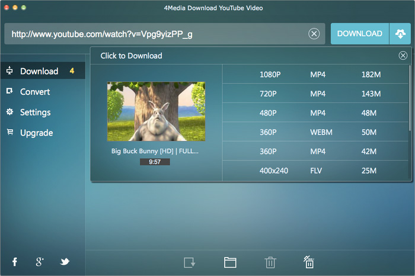Clear the URL with the X icon
The image size is (415, 276).
(x=314, y=34)
